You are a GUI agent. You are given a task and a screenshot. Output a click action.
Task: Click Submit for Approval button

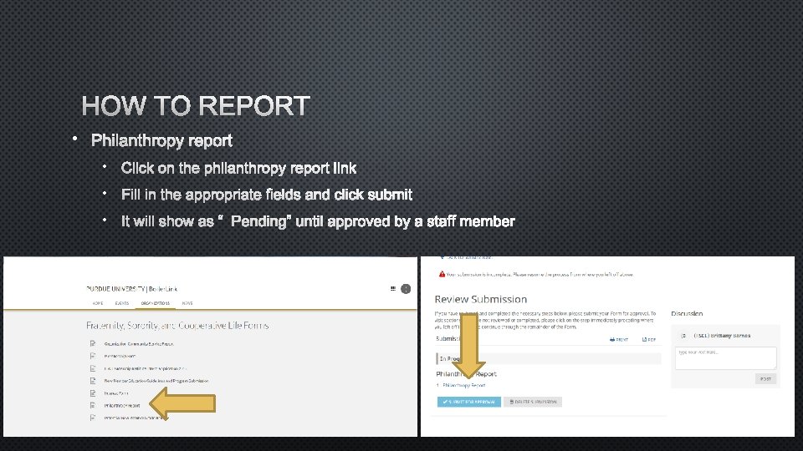pos(468,402)
